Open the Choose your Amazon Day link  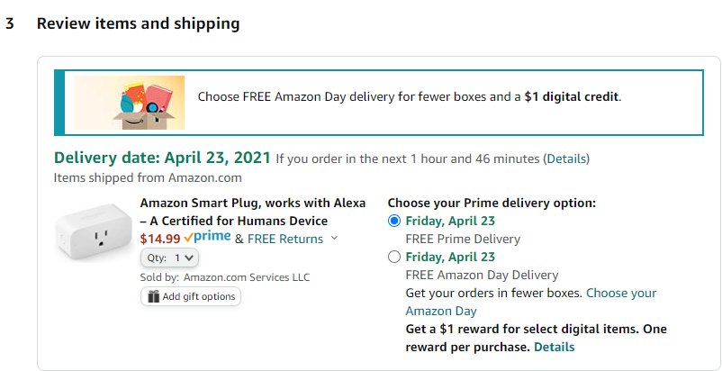point(621,293)
